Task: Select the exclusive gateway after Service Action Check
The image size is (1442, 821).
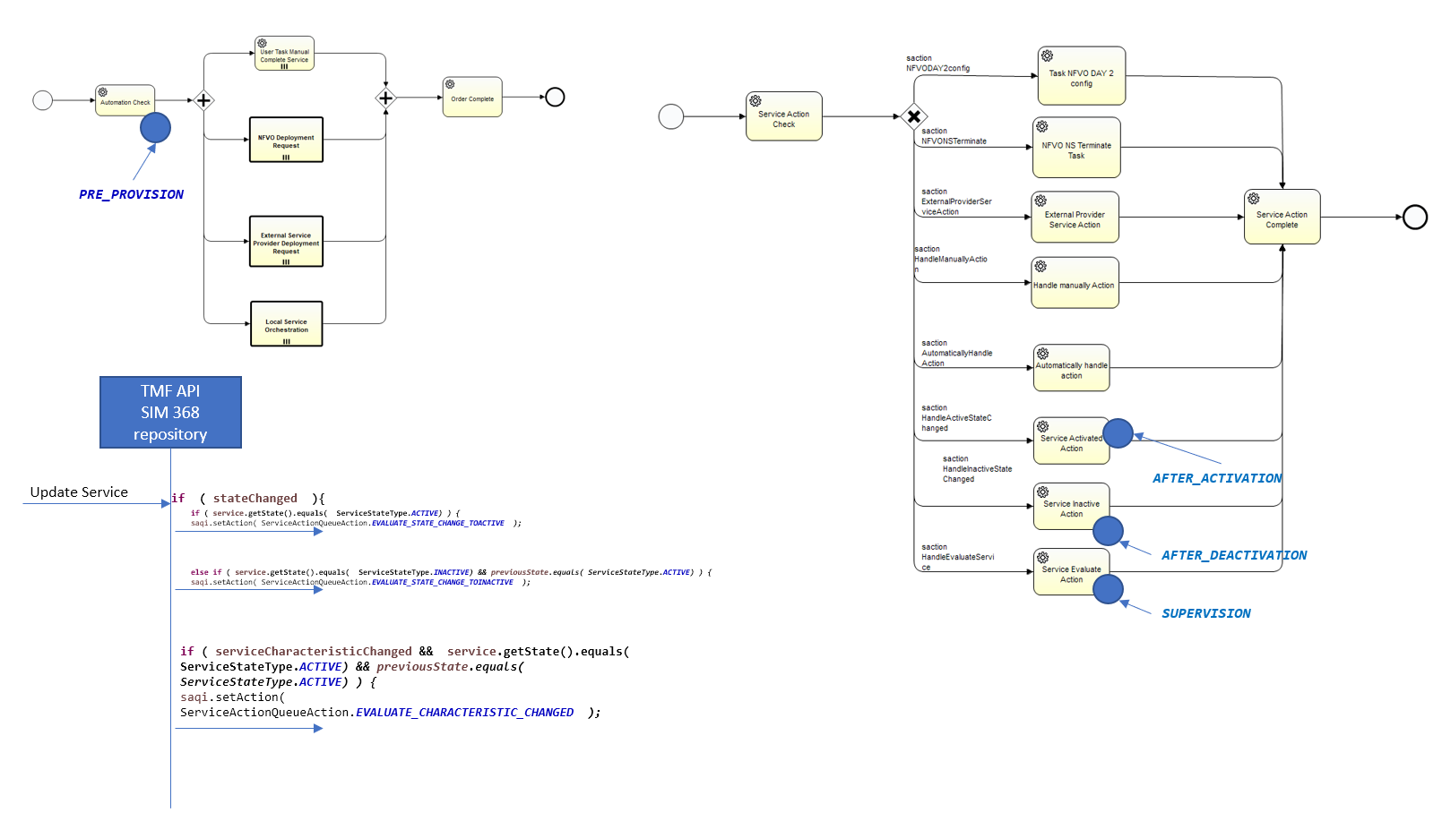Action: 913,116
